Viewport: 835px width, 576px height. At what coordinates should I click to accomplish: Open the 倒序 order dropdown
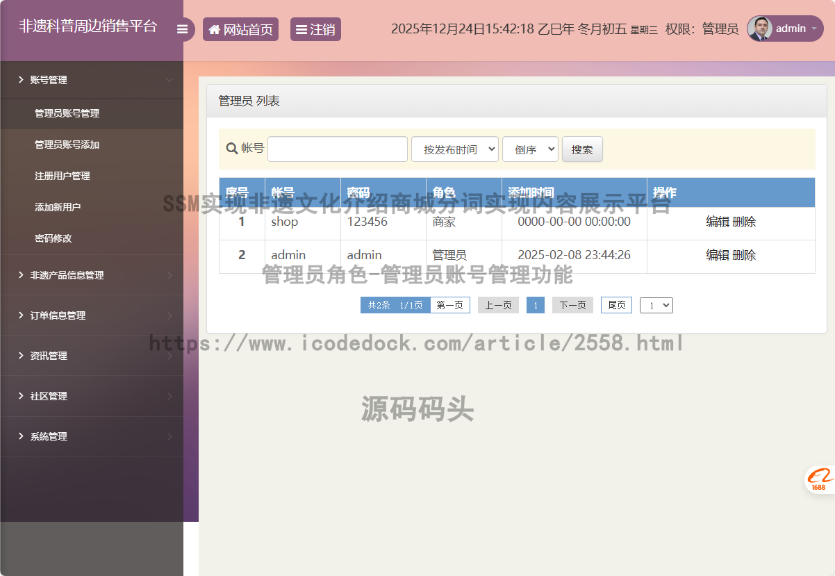point(530,149)
